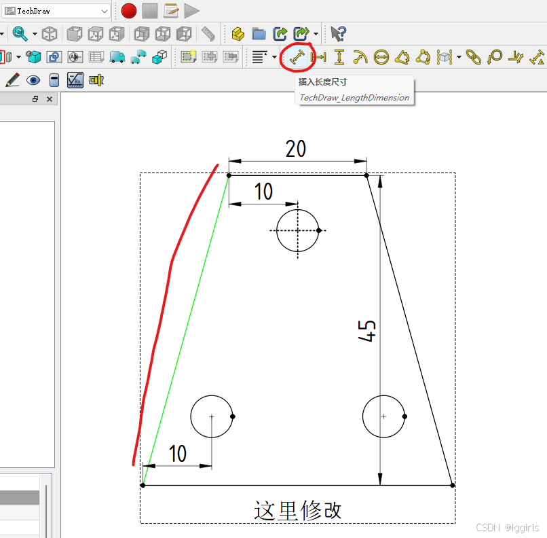Insert Active 3D View cyan cube icon
This screenshot has height=538, width=547.
33,57
